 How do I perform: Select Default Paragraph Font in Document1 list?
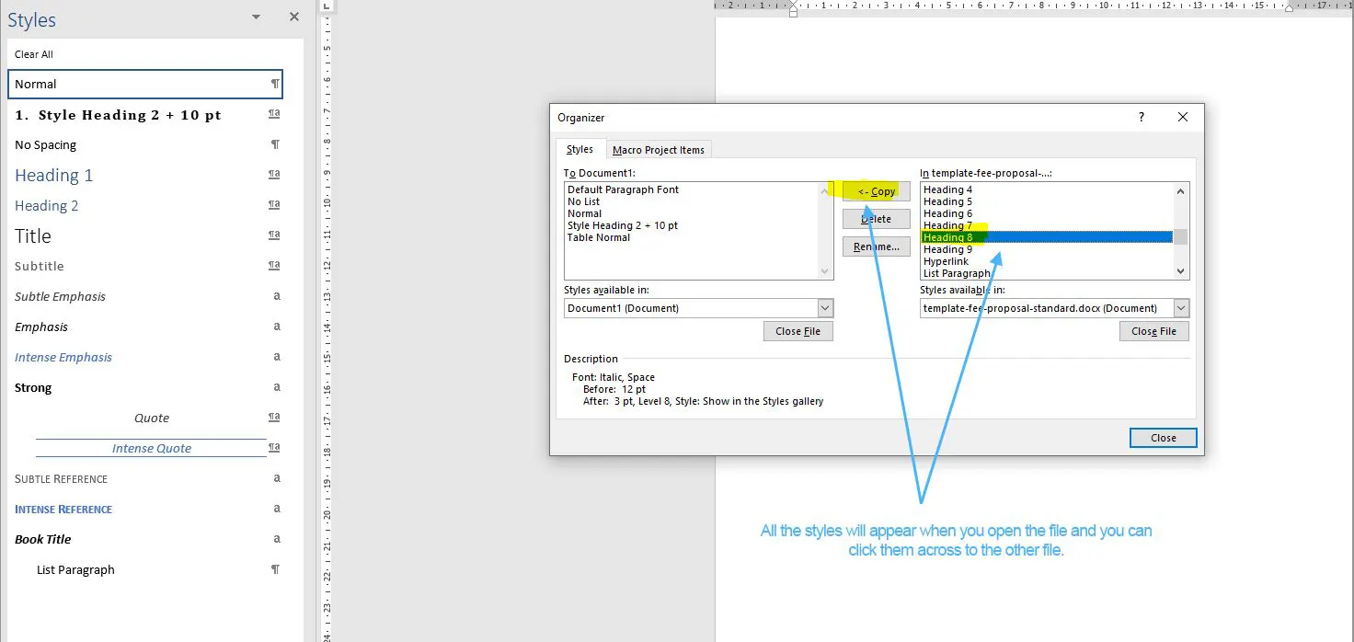tap(624, 189)
